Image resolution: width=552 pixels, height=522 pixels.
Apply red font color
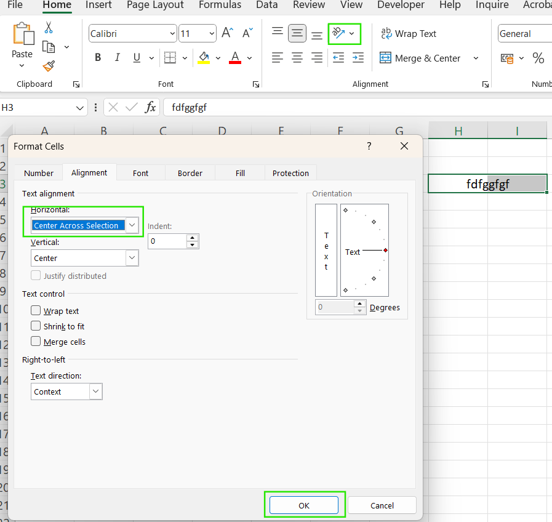tap(235, 57)
